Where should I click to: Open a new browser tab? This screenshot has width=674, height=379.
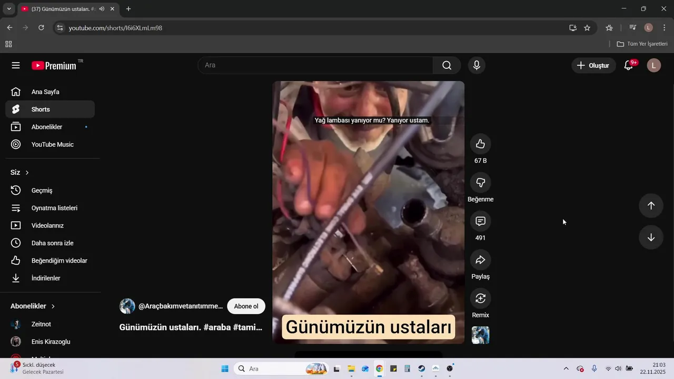[128, 9]
